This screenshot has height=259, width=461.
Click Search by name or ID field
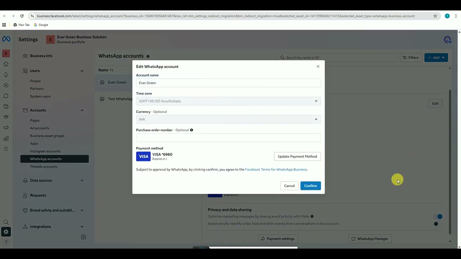[338, 58]
